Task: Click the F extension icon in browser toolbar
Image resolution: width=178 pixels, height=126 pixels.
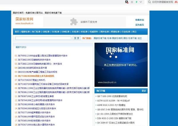Action: [127, 2]
